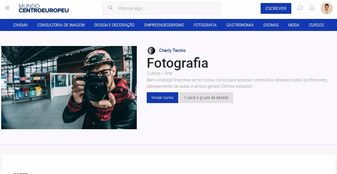Focus the "Procure algo..." search field

[x=162, y=8]
